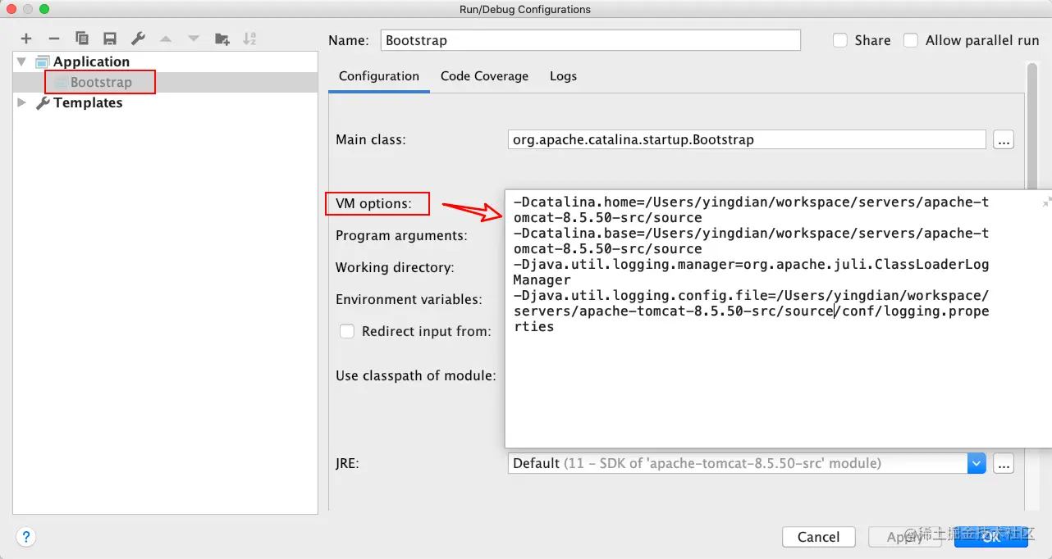Click the -Dcatalina.base line in VM options
This screenshot has height=559, width=1052.
(x=751, y=241)
